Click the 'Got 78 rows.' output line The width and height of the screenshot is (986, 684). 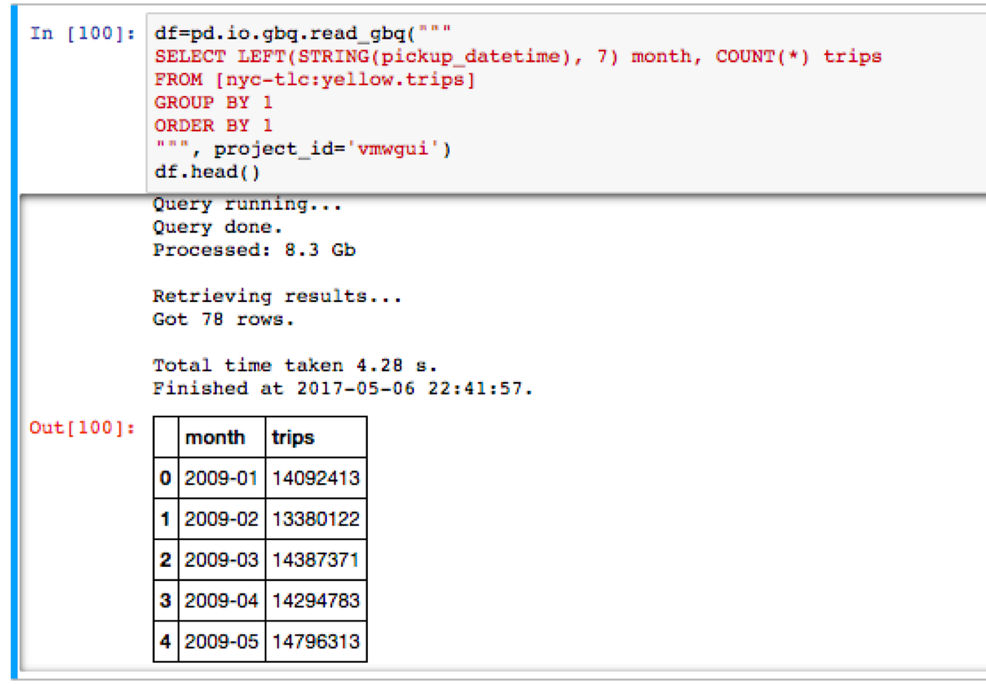[x=223, y=319]
